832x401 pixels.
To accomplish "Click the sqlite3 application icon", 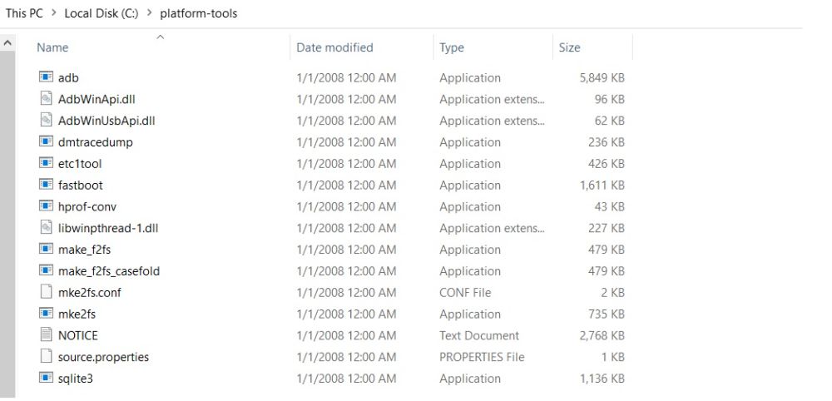I will (x=46, y=378).
